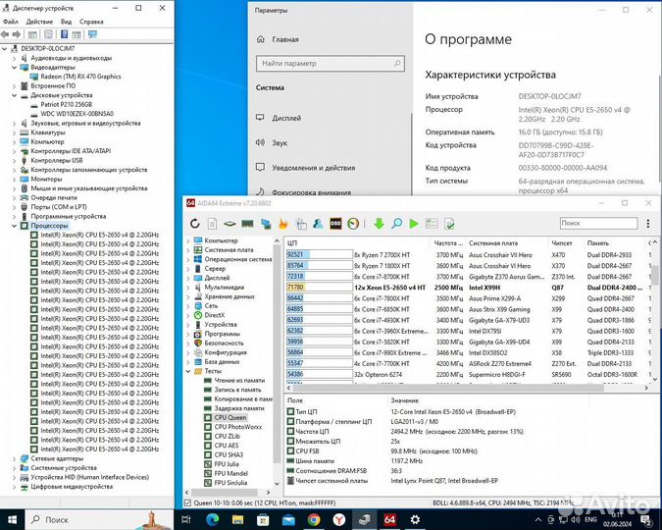The height and width of the screenshot is (530, 662).
Task: Open the Report page icon in AIDA64 toolbar
Action: 213,224
